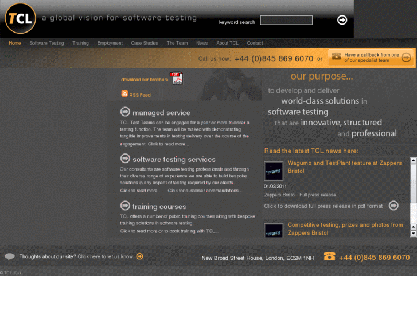The image size is (417, 312).
Task: Click 'Click to read more...' under software testing
Action: pyautogui.click(x=141, y=191)
